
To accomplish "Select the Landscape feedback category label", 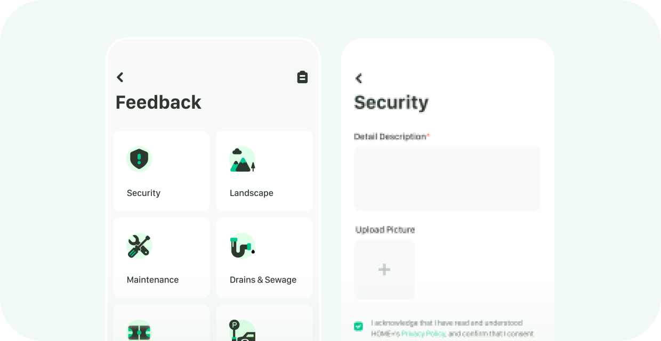I will 252,193.
